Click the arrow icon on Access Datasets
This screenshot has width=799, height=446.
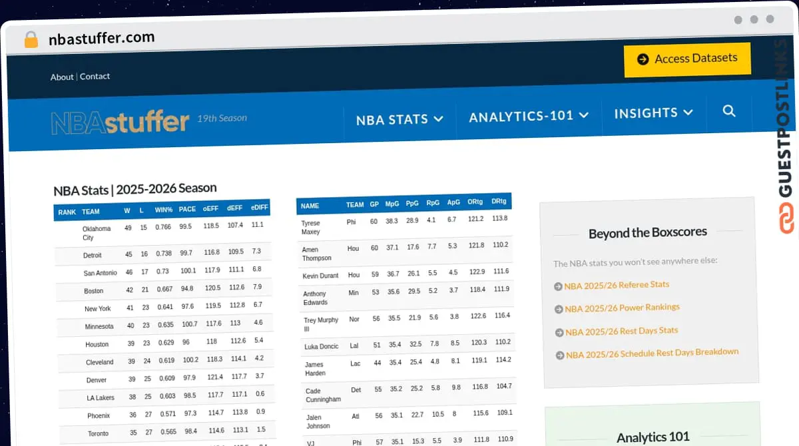click(x=643, y=59)
